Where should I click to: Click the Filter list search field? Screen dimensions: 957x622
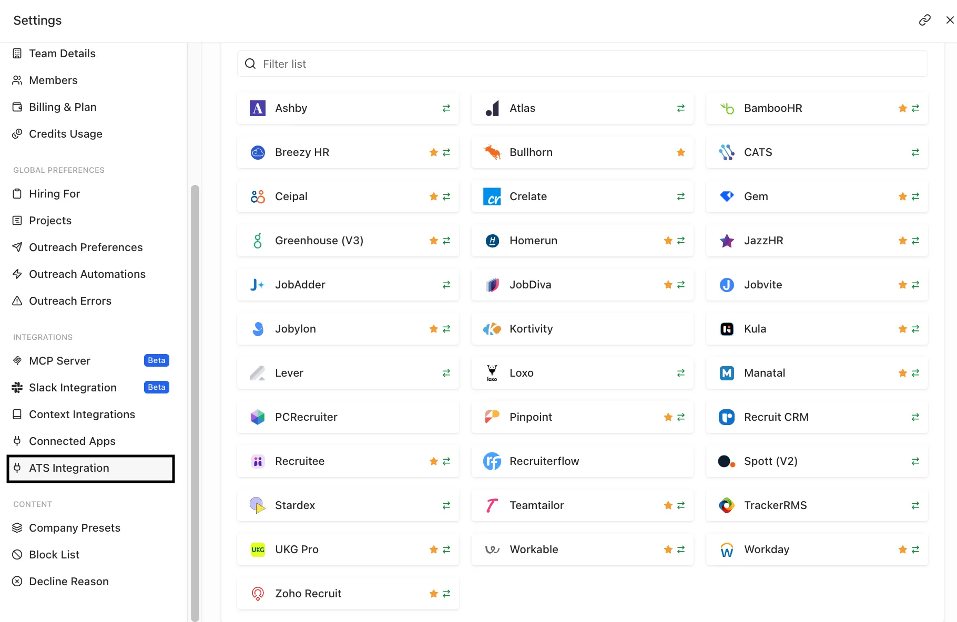point(583,64)
